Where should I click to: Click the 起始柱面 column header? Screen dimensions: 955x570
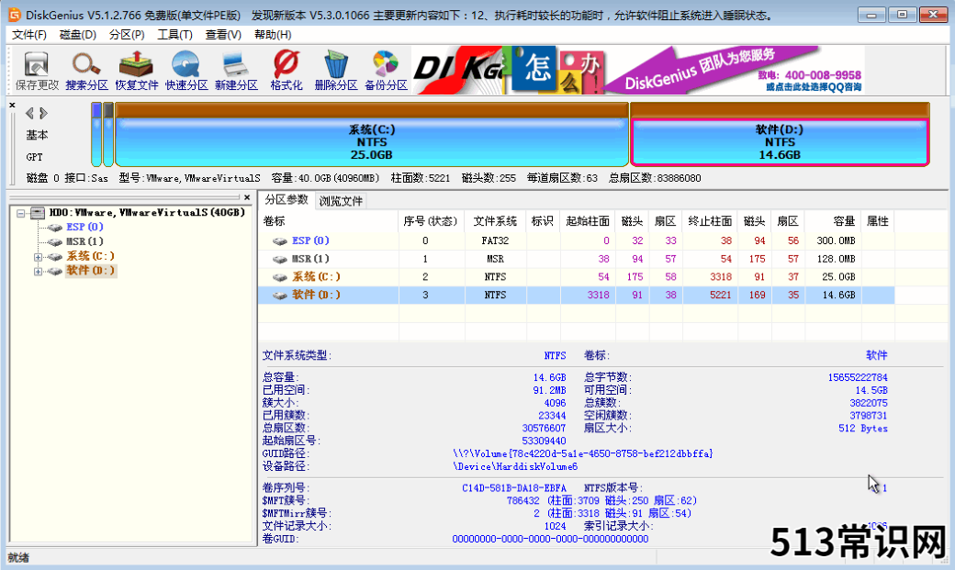click(588, 221)
